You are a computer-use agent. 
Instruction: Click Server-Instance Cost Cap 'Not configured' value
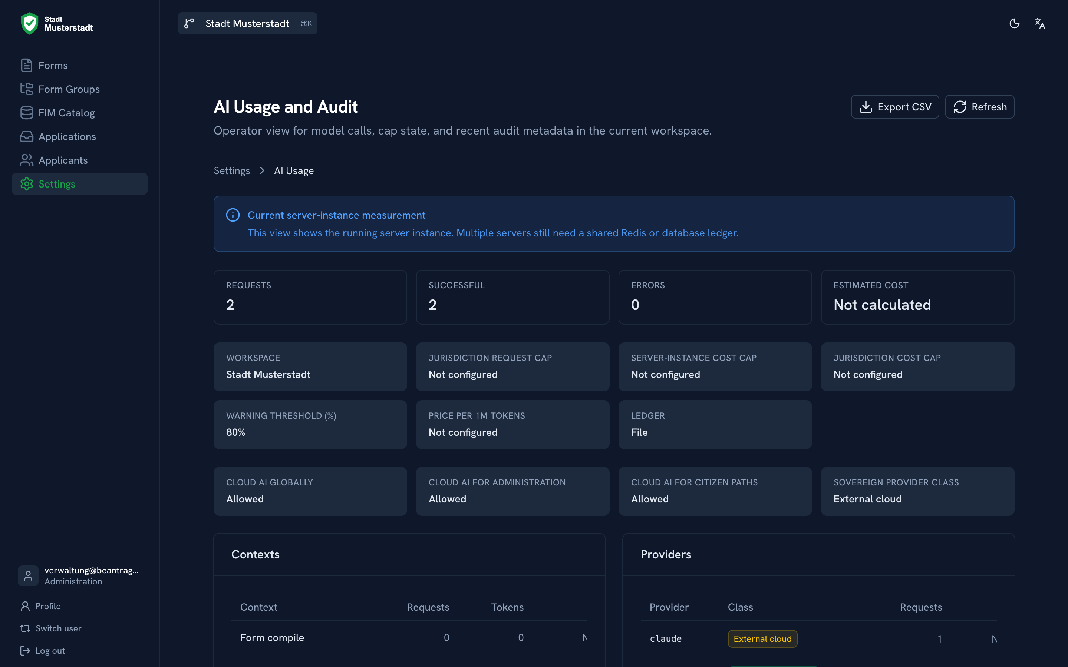click(x=666, y=375)
